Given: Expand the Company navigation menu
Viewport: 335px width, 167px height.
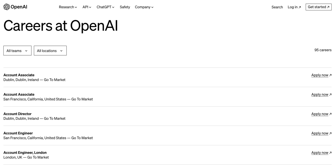Looking at the screenshot, I should [144, 7].
